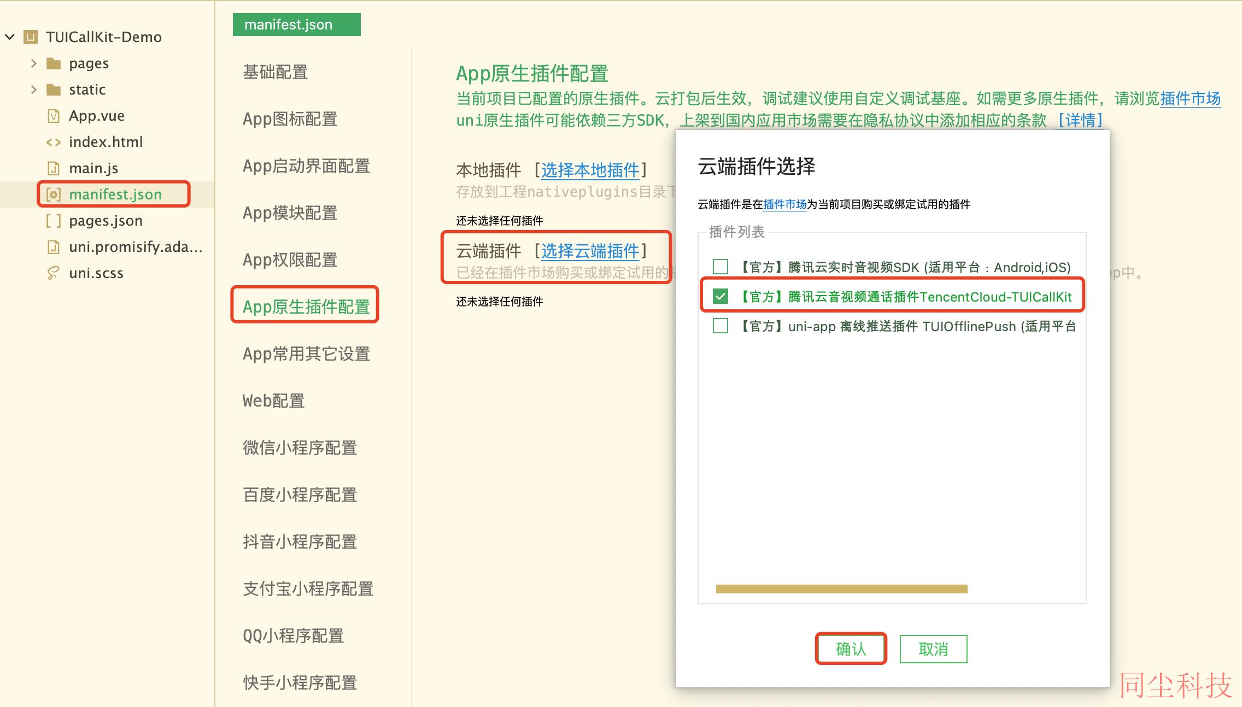The height and width of the screenshot is (707, 1242).
Task: Click the pages.json bracket icon
Action: (54, 221)
